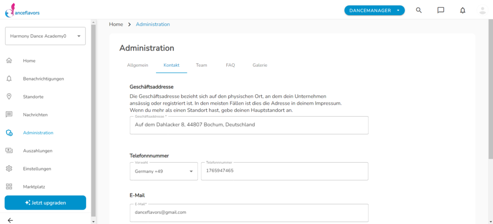Open the DANCEMANAGER dropdown
The width and height of the screenshot is (493, 224).
click(x=374, y=11)
